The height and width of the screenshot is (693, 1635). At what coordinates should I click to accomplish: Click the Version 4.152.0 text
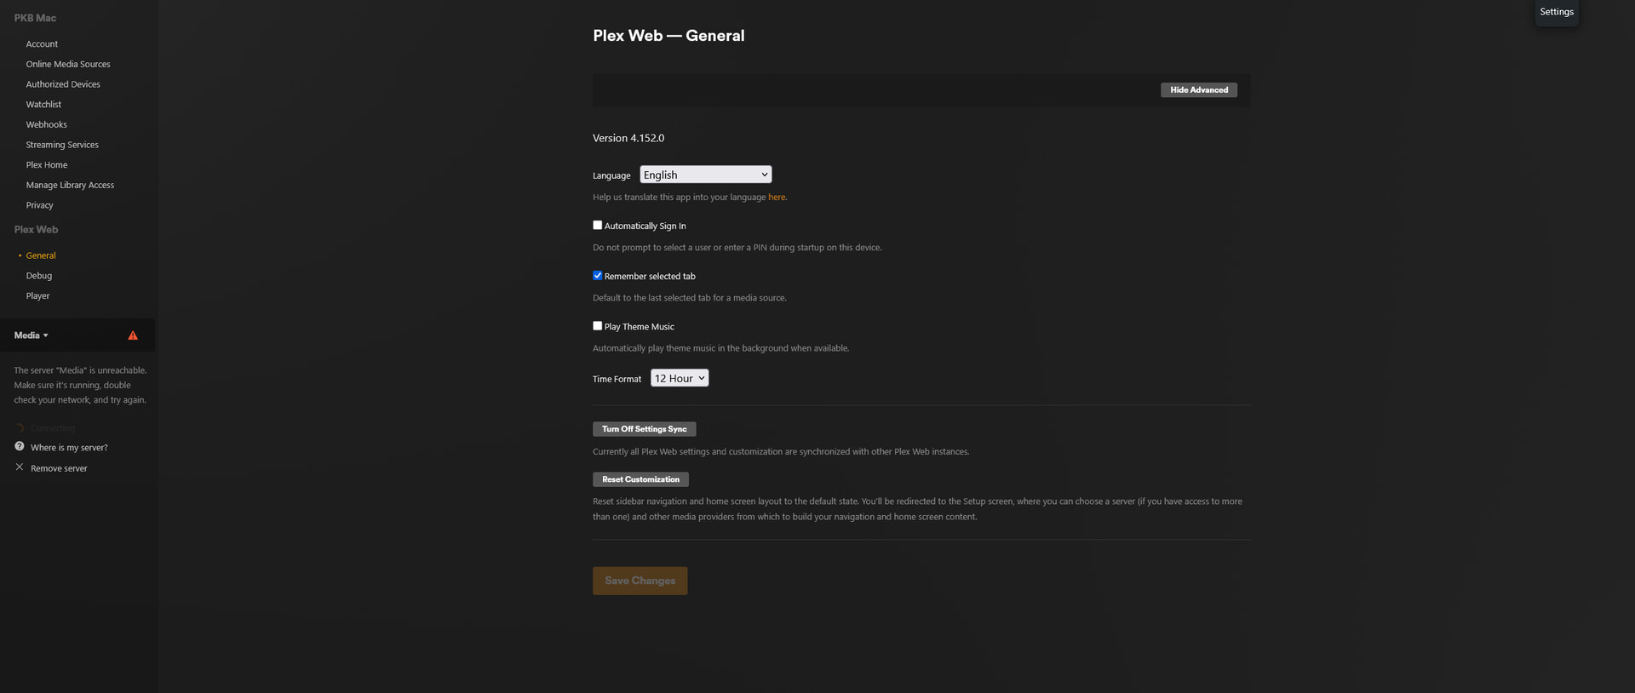click(628, 138)
